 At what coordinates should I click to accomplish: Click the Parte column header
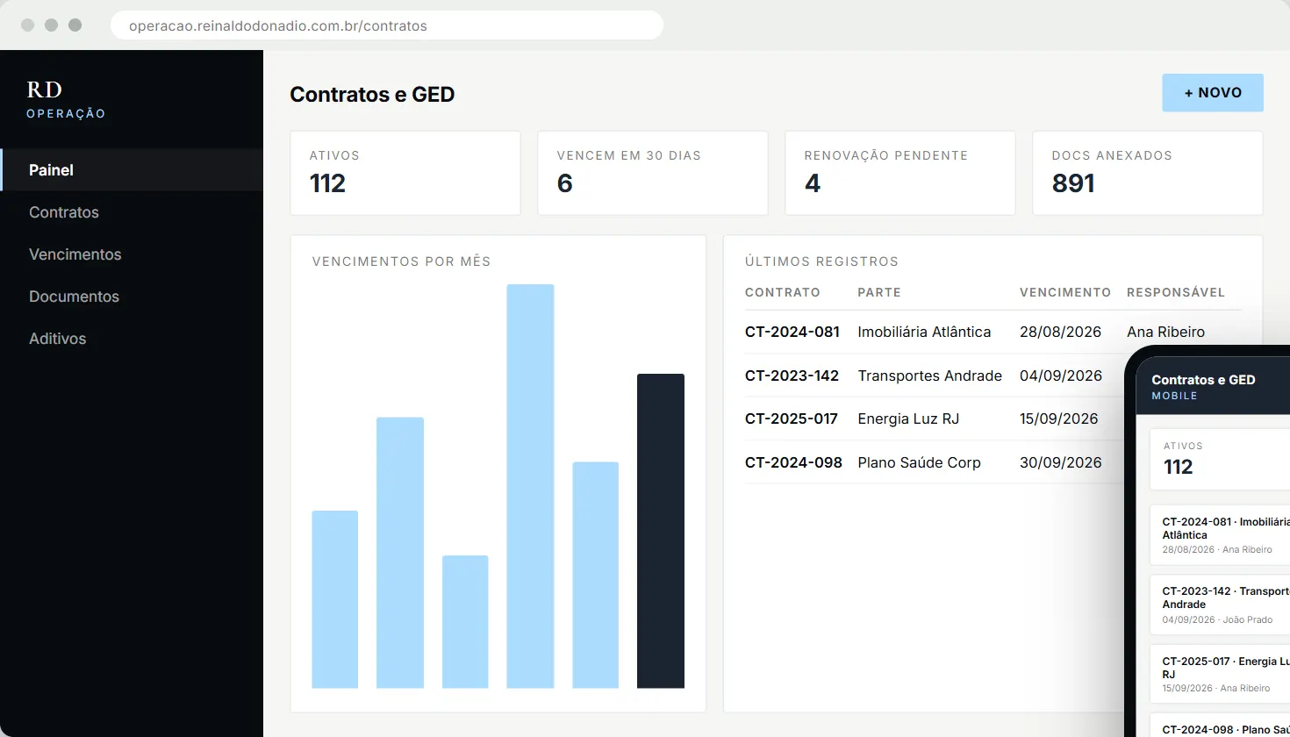pyautogui.click(x=879, y=292)
